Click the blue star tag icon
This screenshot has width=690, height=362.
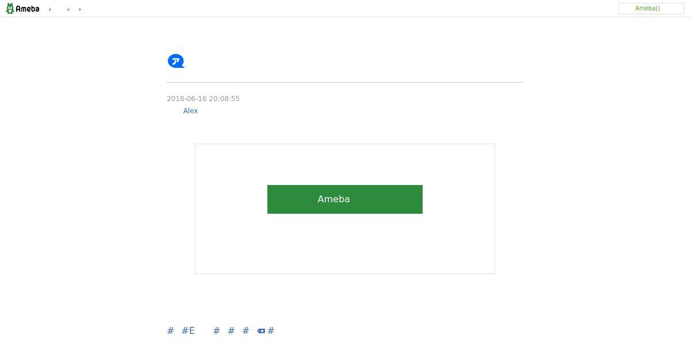(261, 331)
